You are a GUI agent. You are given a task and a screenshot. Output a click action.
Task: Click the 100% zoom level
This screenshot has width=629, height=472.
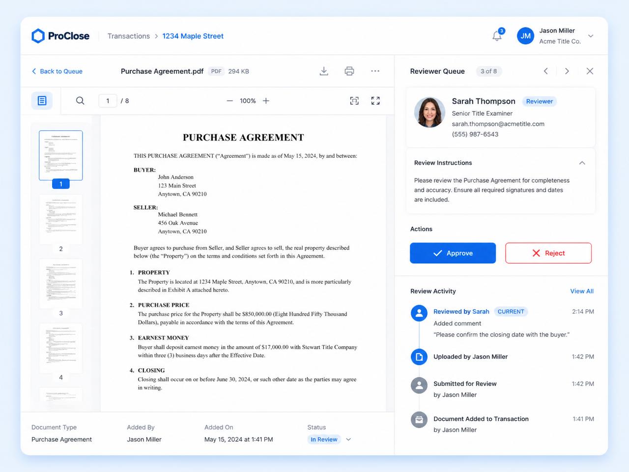pos(248,101)
